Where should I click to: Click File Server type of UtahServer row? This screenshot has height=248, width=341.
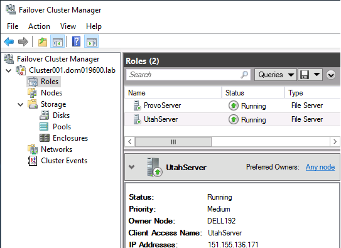(x=307, y=119)
